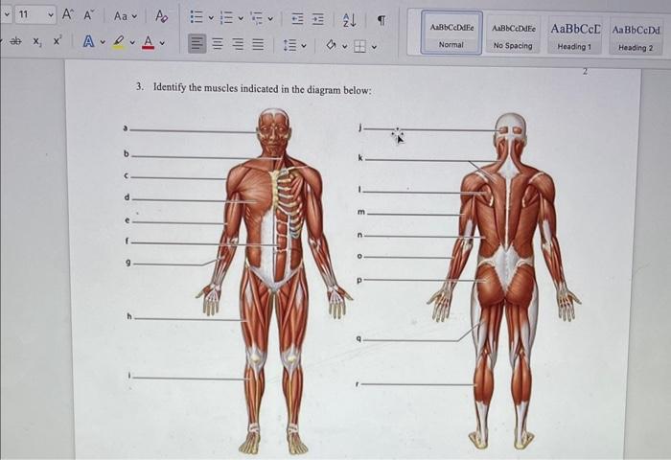Click label 'j' in the rear-view diagram

pyautogui.click(x=360, y=127)
